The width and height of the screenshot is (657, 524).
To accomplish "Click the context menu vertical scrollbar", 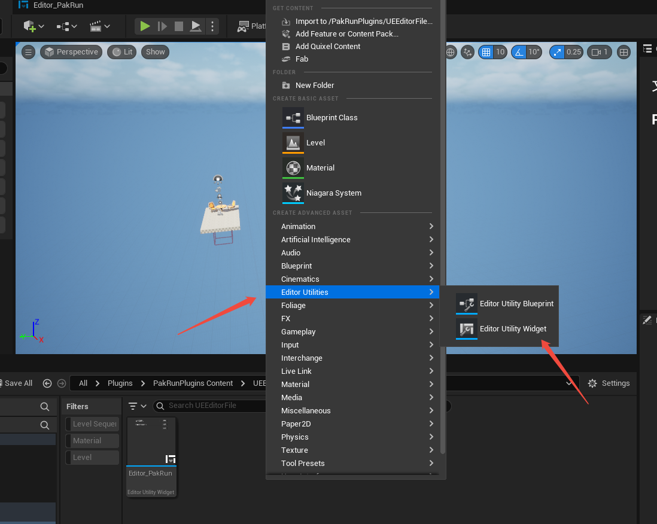I will click(x=442, y=226).
